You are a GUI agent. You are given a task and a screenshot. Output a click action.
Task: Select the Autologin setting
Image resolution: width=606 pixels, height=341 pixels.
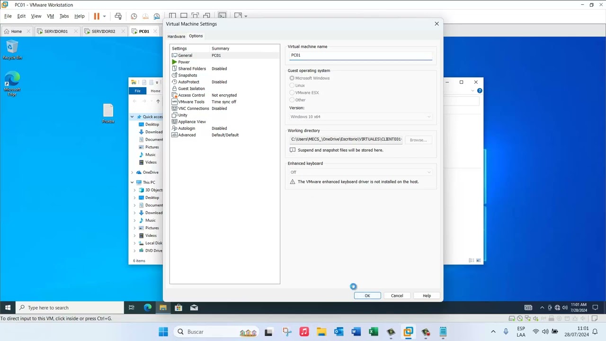[224, 128]
